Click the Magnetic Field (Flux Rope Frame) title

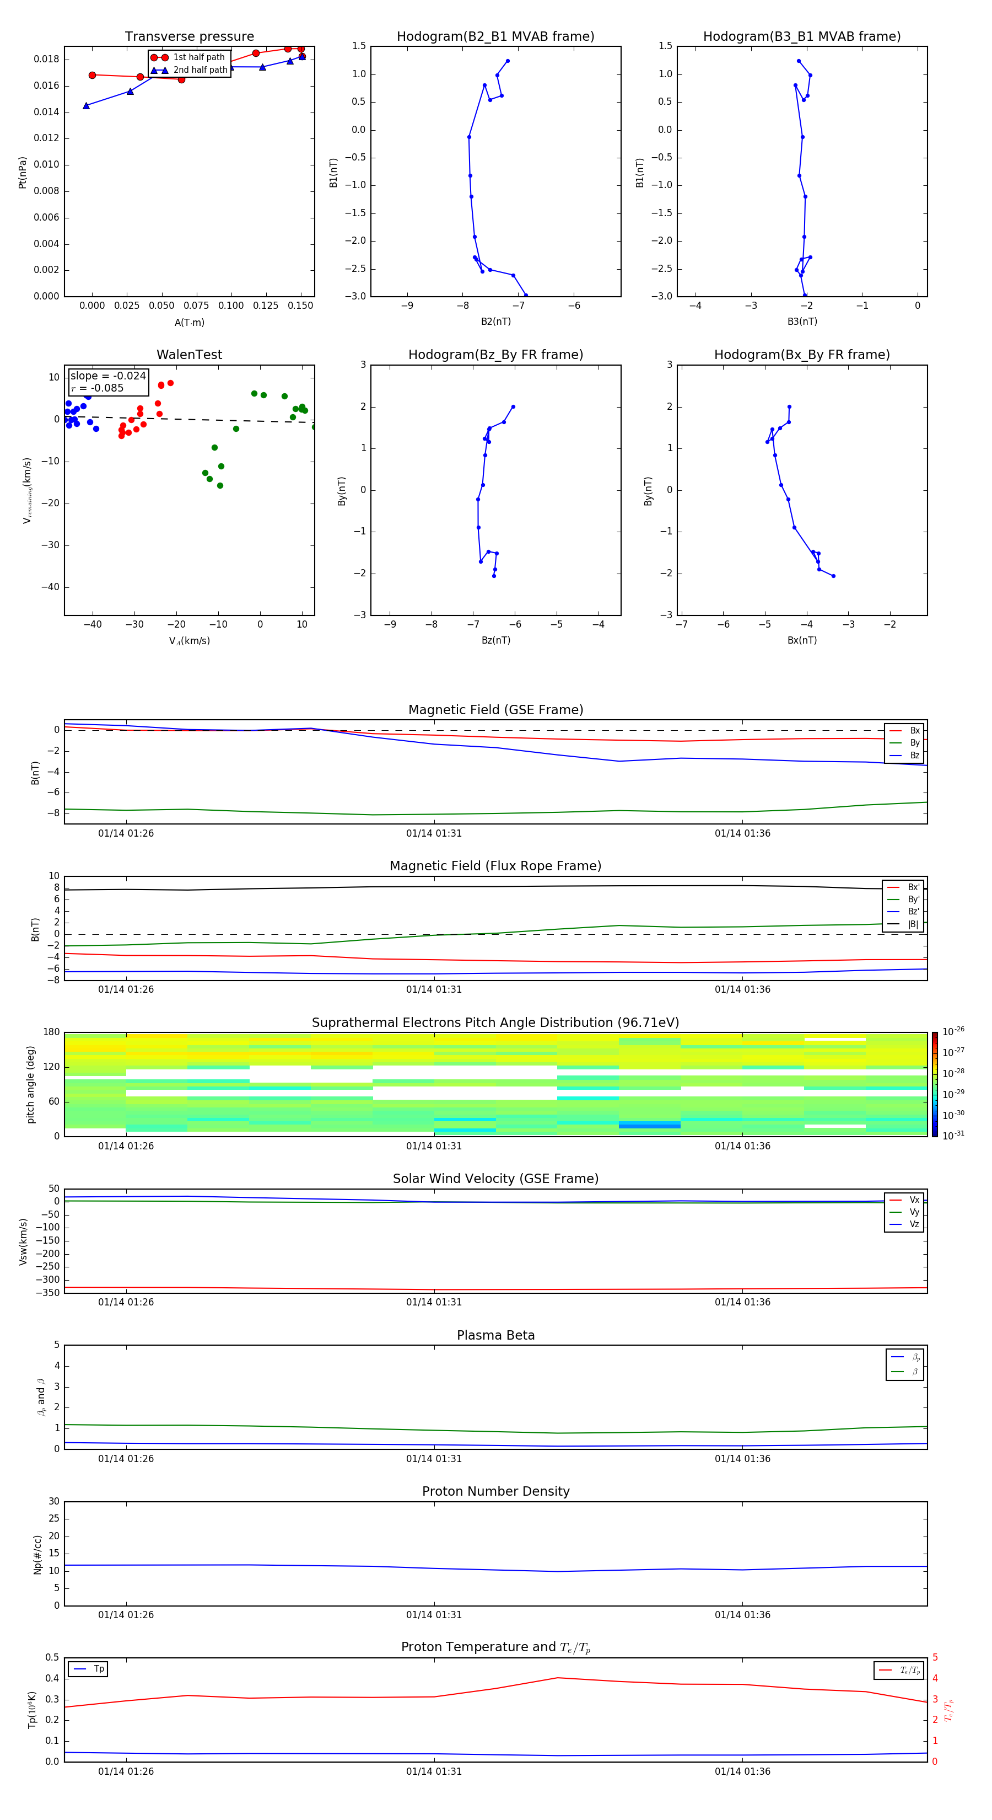click(x=495, y=866)
